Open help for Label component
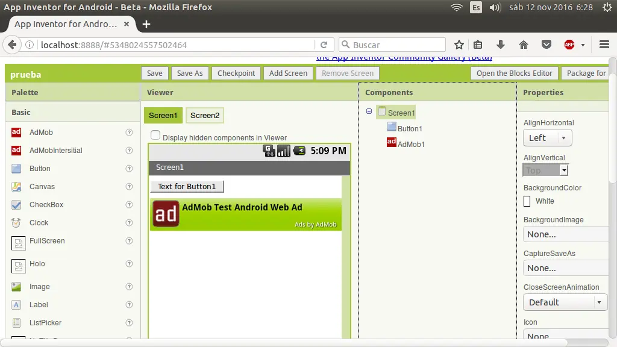This screenshot has width=617, height=347. pyautogui.click(x=129, y=304)
